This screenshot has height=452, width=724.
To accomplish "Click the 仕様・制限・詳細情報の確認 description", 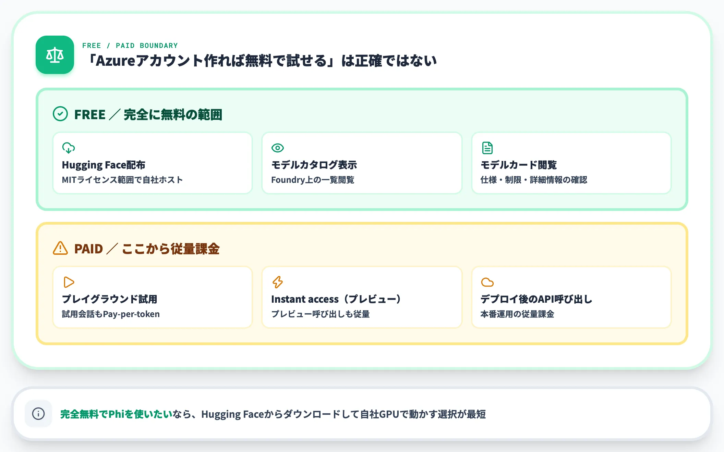I will pyautogui.click(x=534, y=180).
